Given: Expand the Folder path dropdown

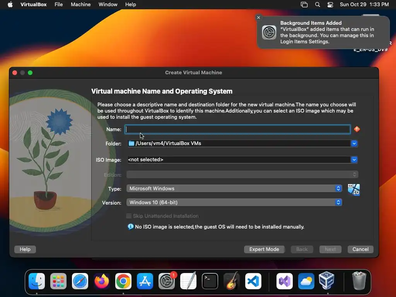Looking at the screenshot, I should coord(354,143).
